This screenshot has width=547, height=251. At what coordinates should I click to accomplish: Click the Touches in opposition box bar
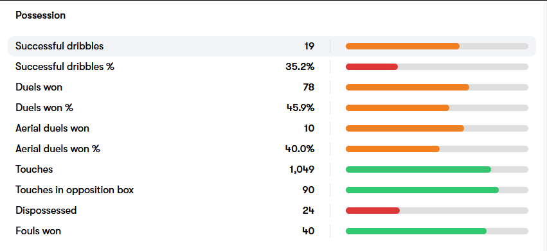(422, 190)
